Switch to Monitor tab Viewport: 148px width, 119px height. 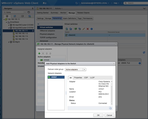[x=63, y=13]
